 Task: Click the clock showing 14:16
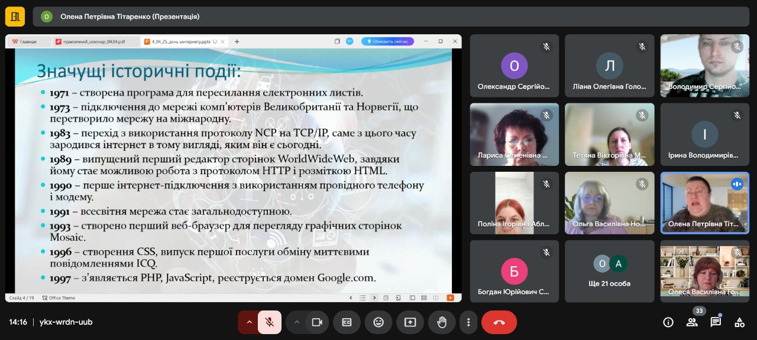pyautogui.click(x=18, y=322)
